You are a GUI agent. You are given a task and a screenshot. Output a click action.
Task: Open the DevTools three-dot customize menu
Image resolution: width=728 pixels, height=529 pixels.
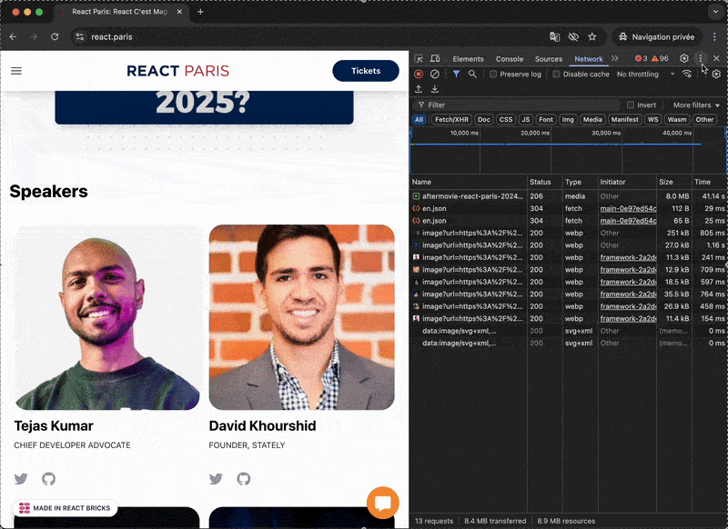(701, 58)
